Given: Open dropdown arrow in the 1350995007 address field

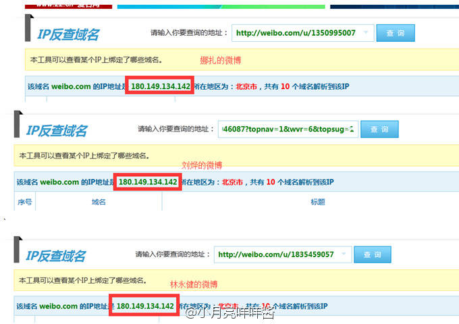Looking at the screenshot, I should (366, 32).
